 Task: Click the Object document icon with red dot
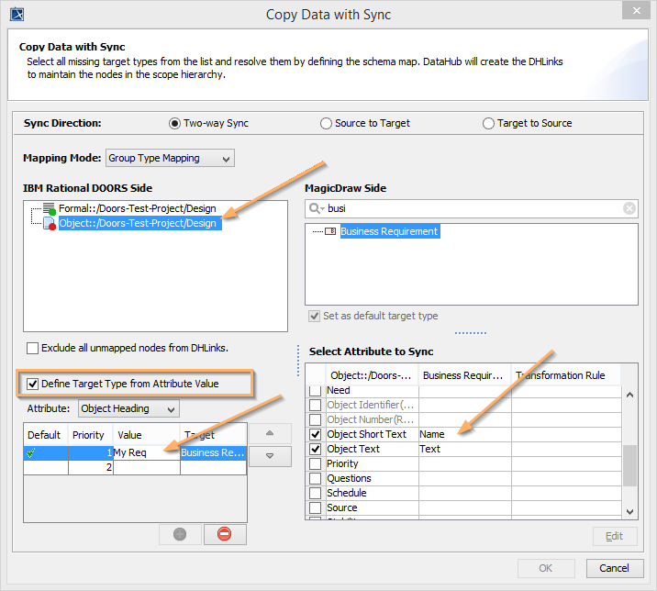click(x=50, y=223)
